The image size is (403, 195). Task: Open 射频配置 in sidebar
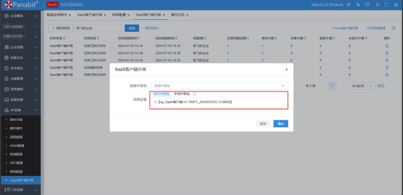(x=16, y=154)
